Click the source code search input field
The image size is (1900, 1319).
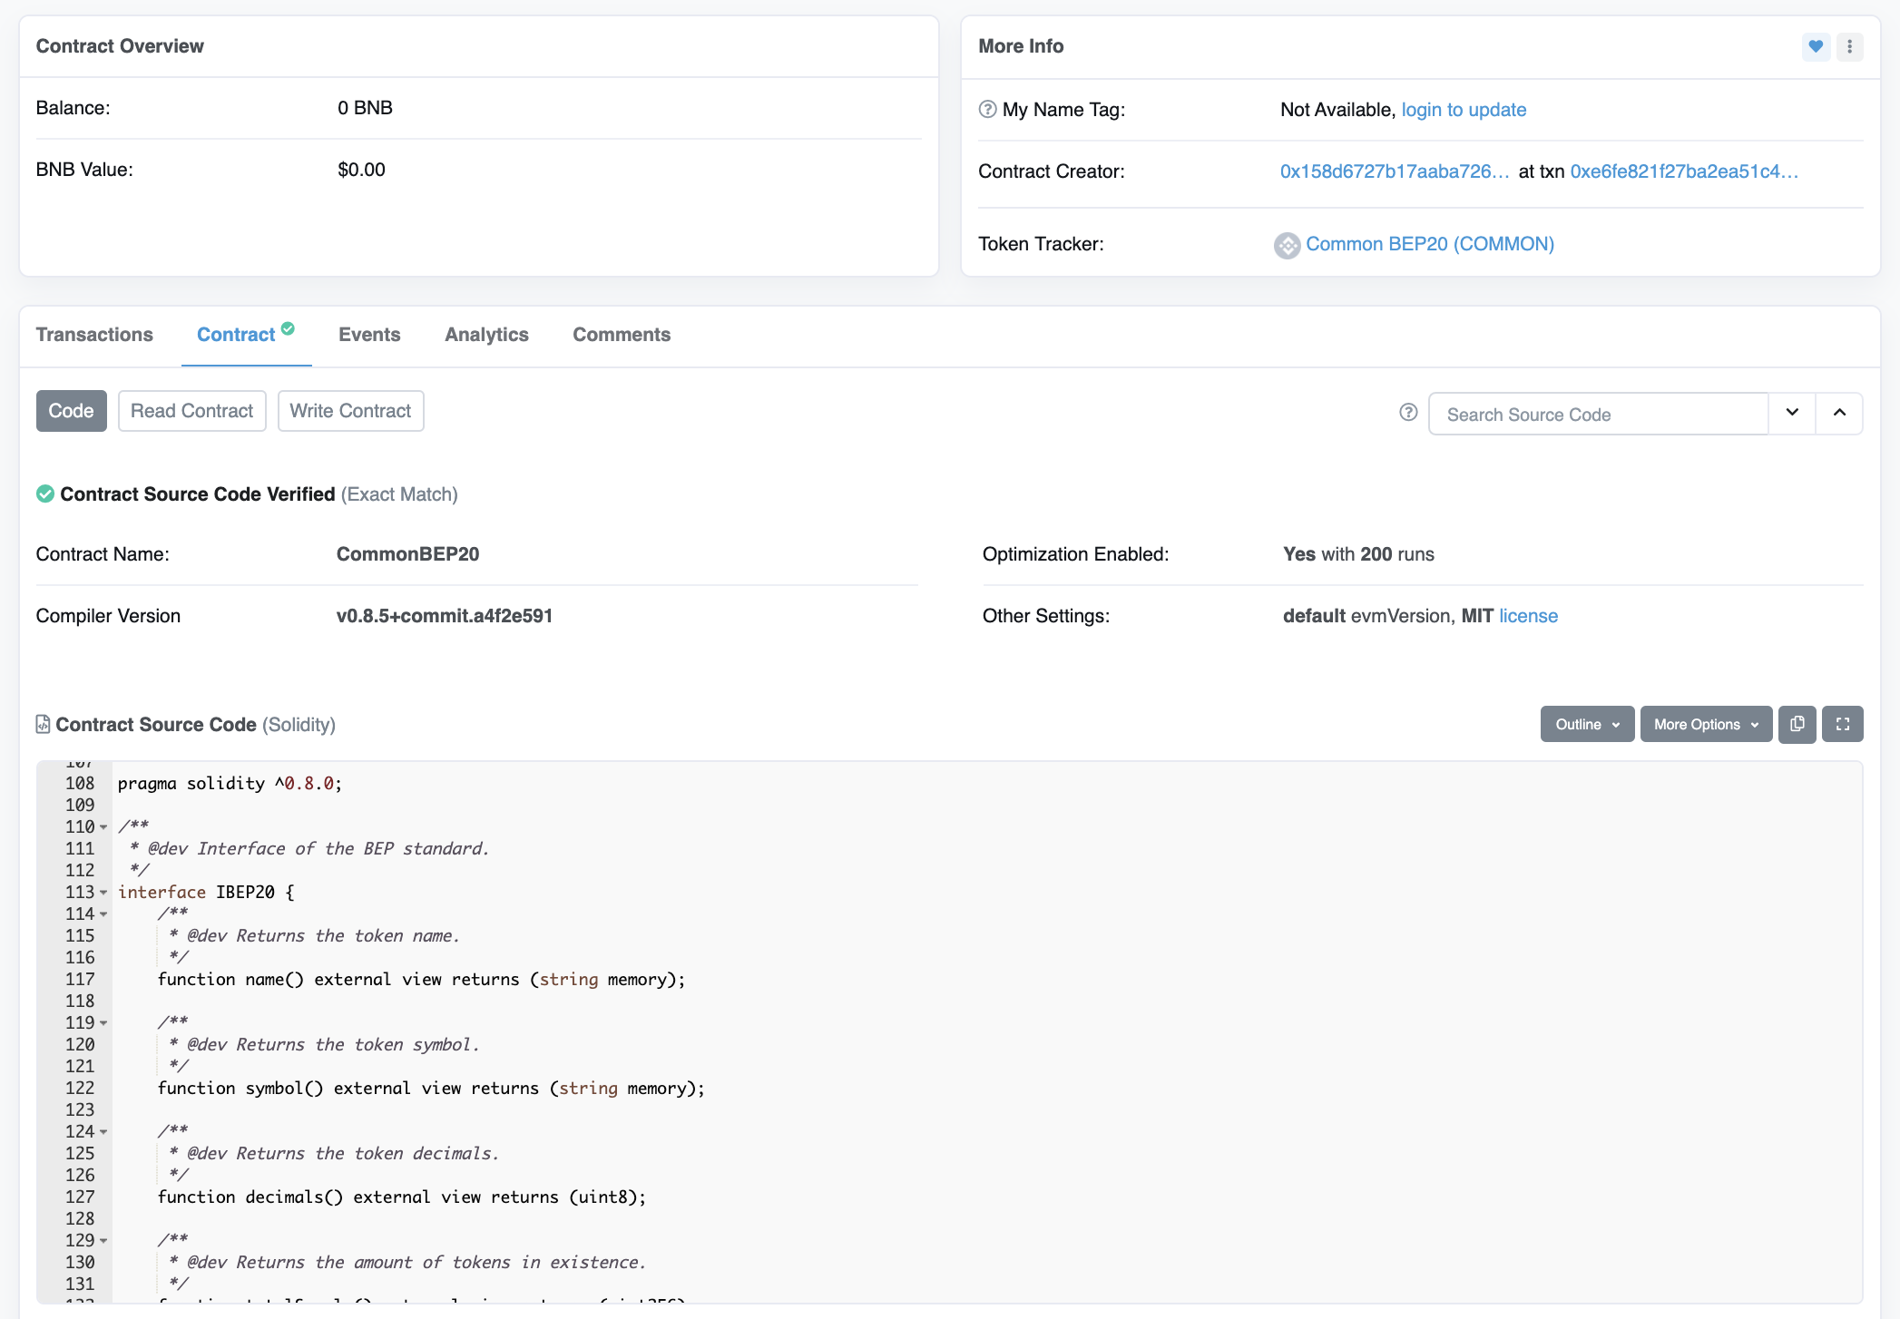1604,415
